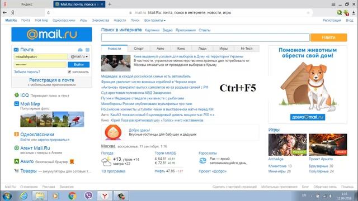
Task: Open Одноклассники link in top navigation
Action: 64,20
